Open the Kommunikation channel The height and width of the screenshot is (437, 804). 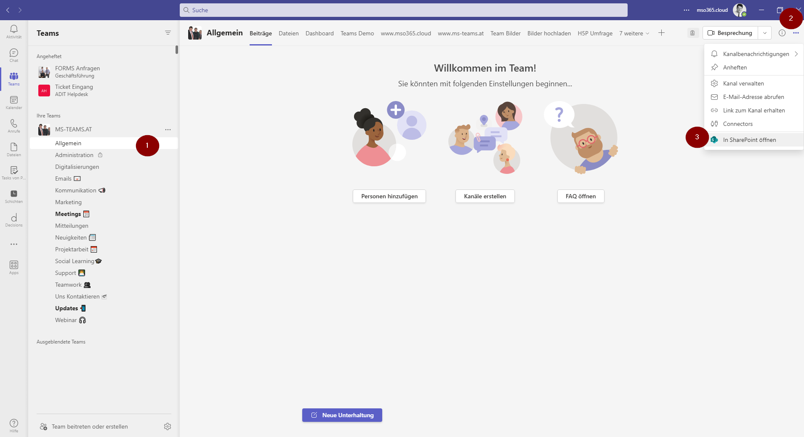tap(104, 190)
